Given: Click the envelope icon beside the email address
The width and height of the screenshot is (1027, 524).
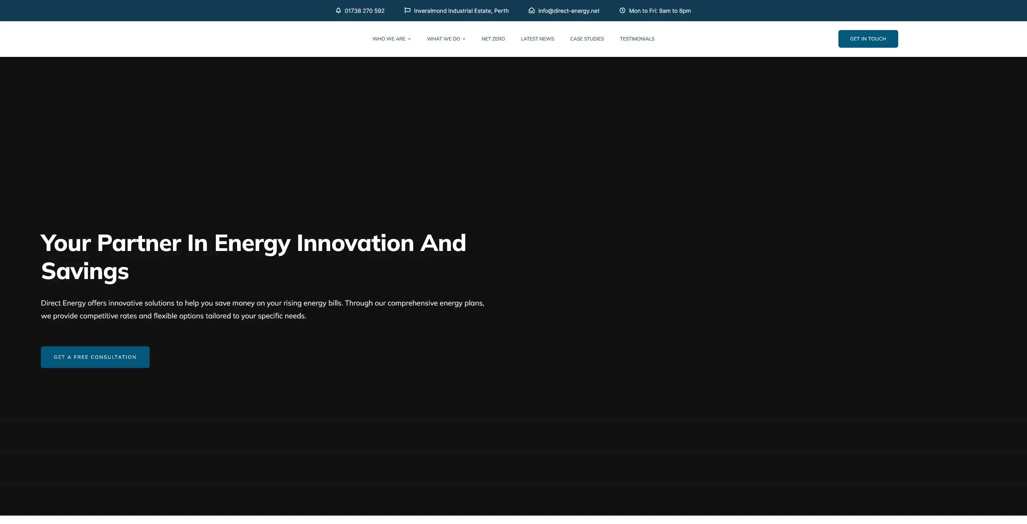Looking at the screenshot, I should coord(532,10).
